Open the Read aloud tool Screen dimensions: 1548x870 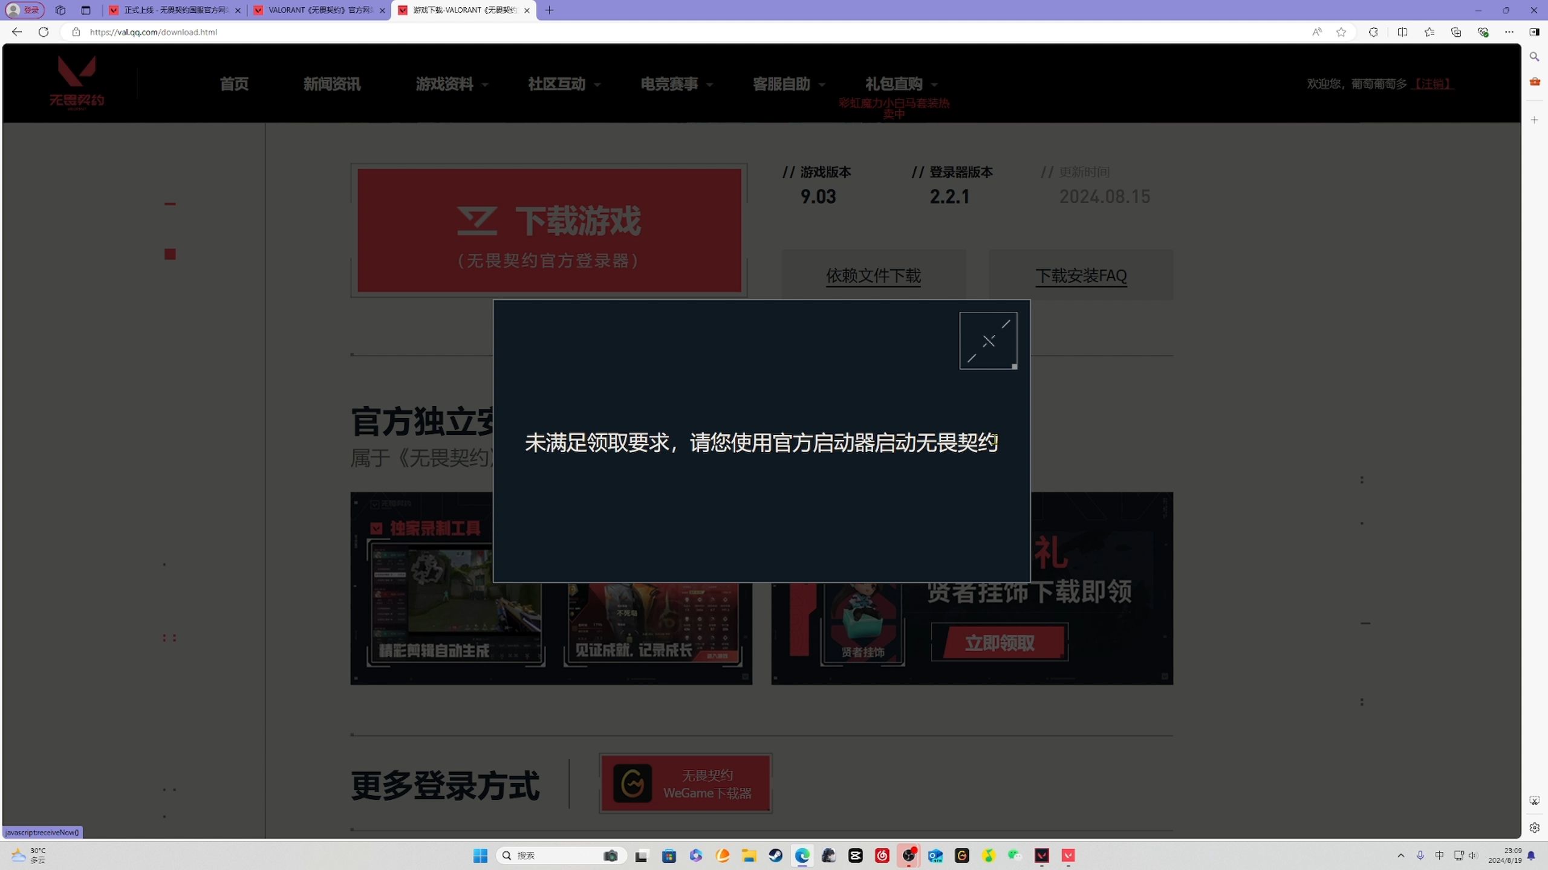click(x=1316, y=32)
